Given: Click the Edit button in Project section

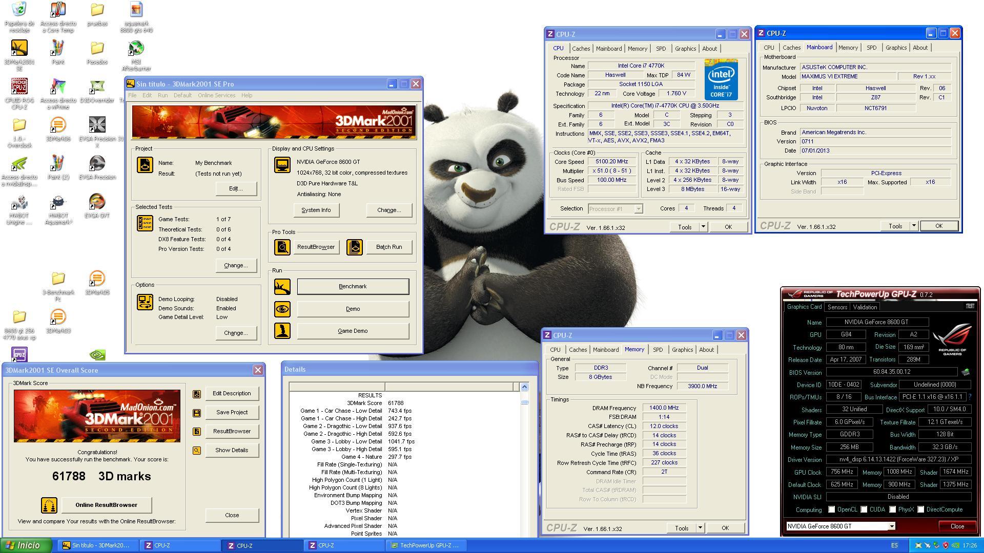Looking at the screenshot, I should pos(236,188).
